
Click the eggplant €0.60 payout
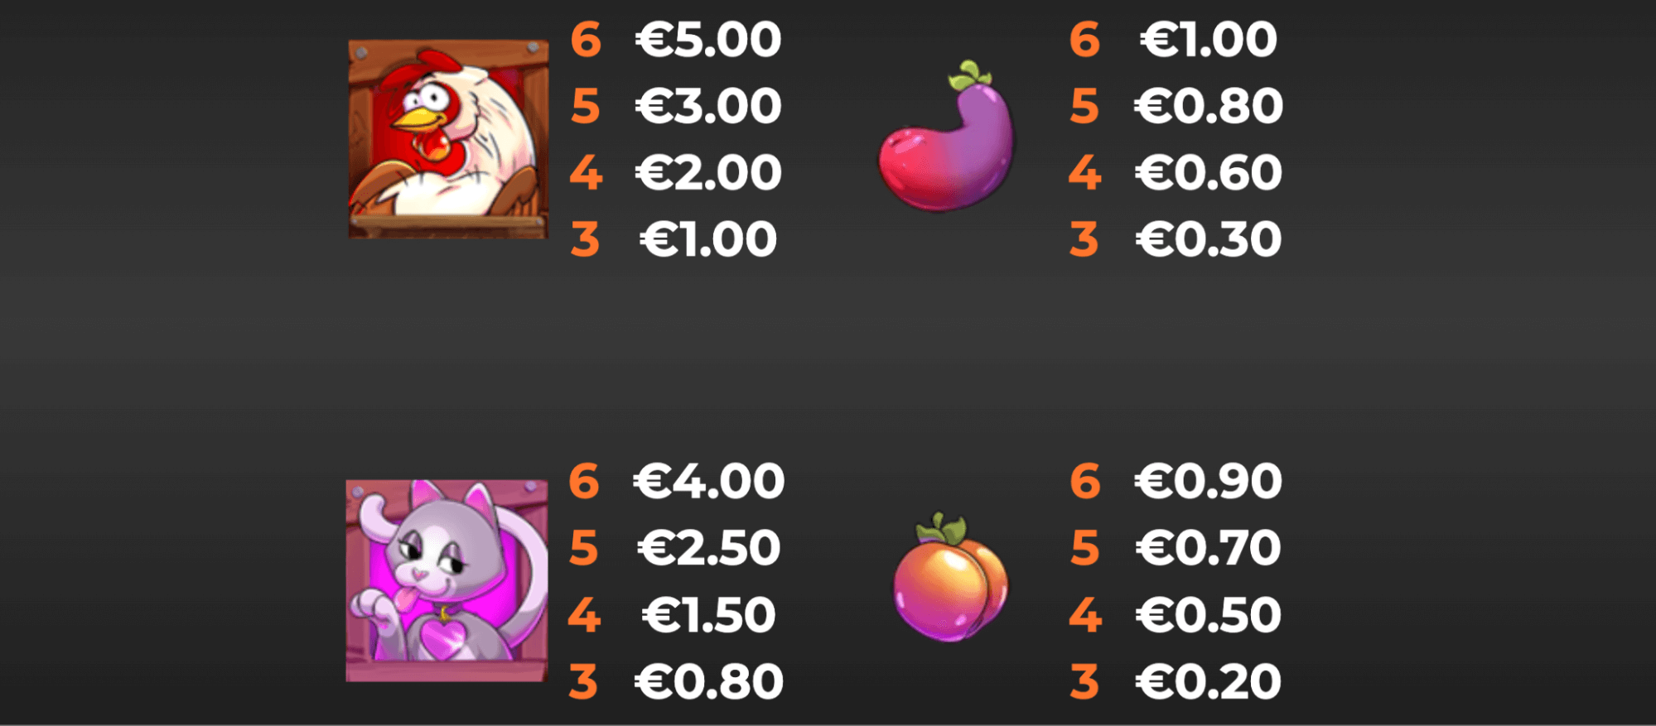1209,173
